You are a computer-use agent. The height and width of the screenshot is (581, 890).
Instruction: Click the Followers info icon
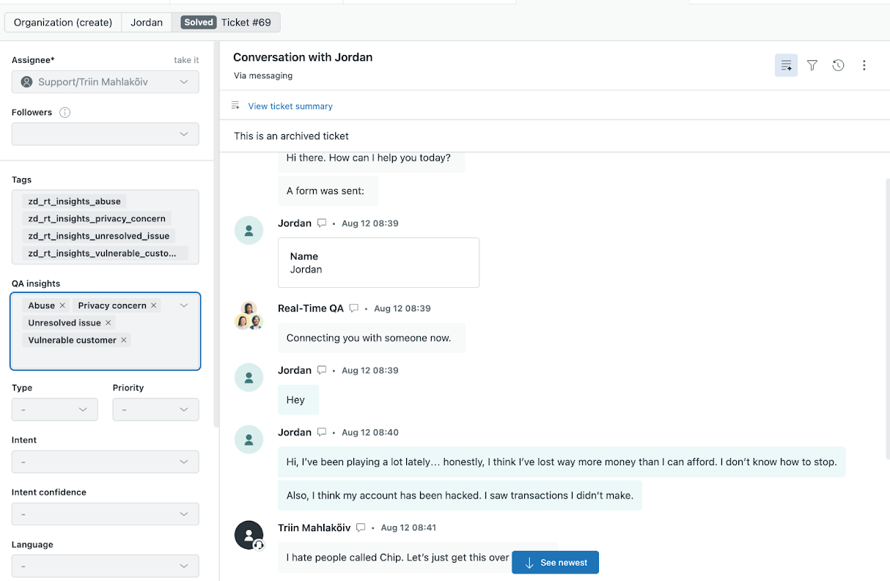(x=65, y=112)
